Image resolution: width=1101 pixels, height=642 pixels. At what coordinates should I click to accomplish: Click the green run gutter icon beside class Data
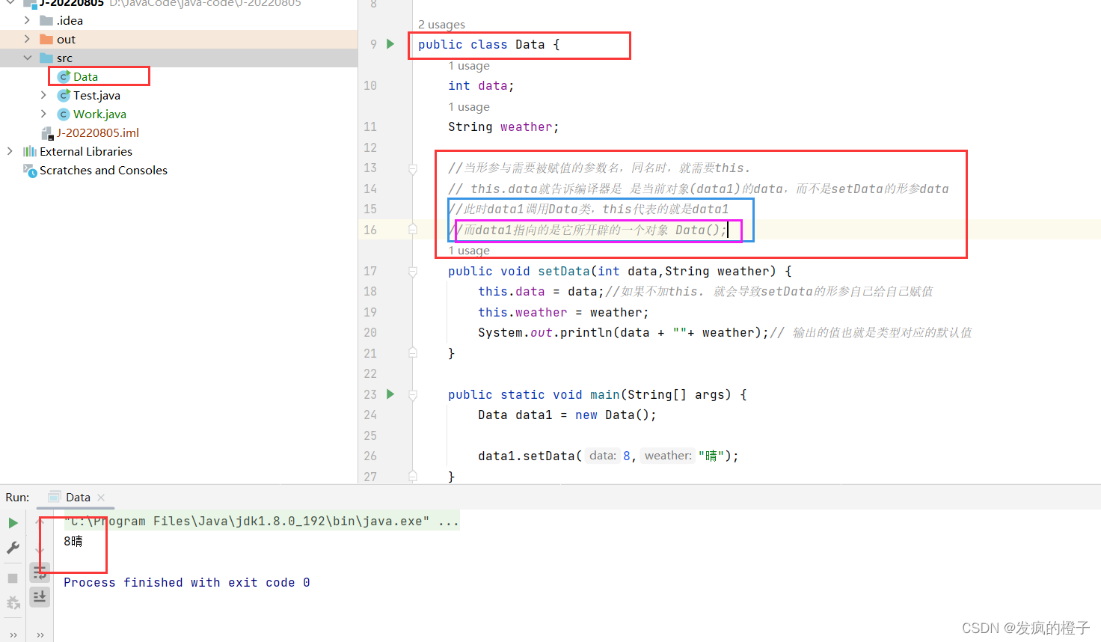390,44
